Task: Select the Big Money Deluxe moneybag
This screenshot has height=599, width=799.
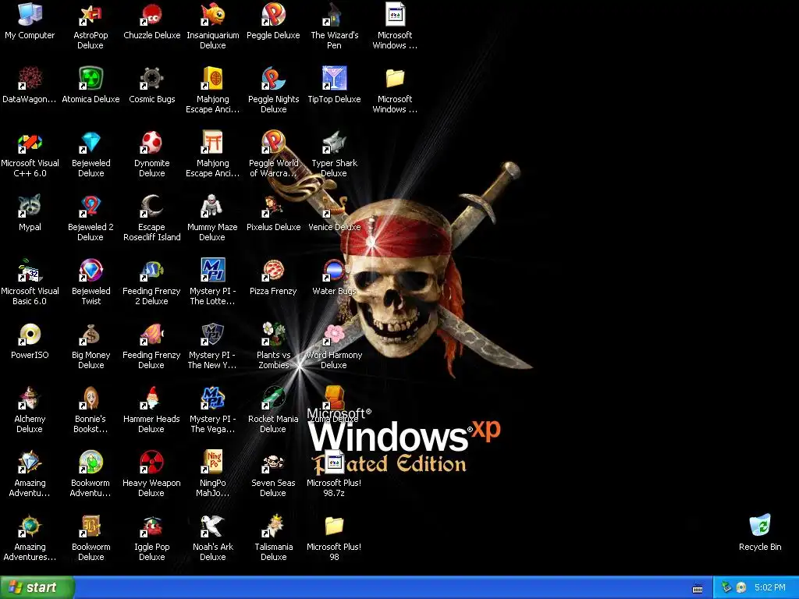Action: pyautogui.click(x=91, y=334)
